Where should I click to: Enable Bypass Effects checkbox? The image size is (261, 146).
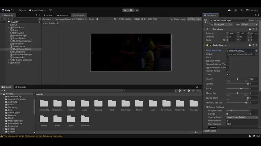click(227, 61)
